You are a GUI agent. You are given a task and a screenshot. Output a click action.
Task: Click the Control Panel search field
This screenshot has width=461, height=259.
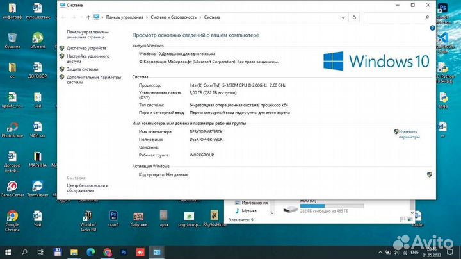pos(398,17)
